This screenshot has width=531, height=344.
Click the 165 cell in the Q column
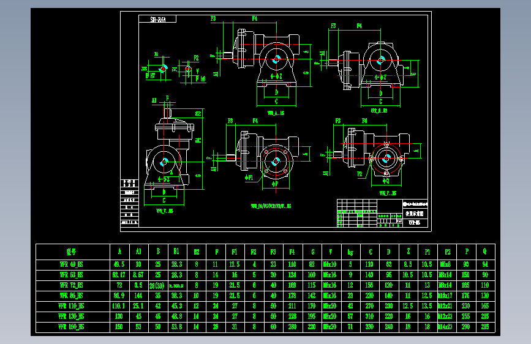(485, 306)
